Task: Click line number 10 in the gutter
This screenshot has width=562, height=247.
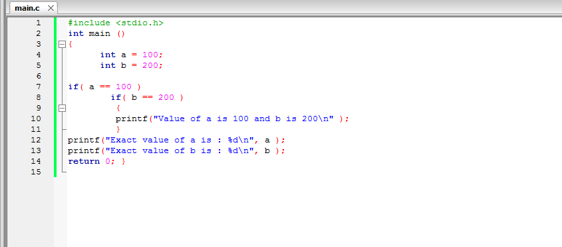Action: [36, 119]
